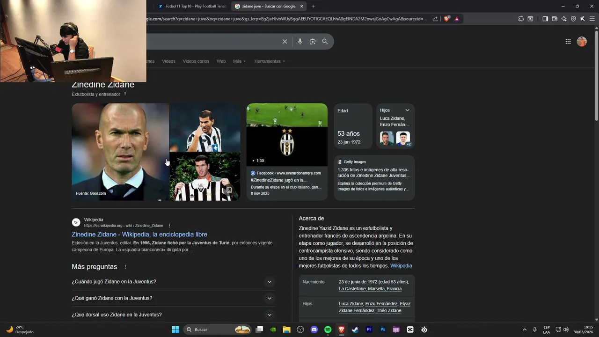Click the browser address bar URL
The width and height of the screenshot is (599, 337).
click(x=285, y=19)
